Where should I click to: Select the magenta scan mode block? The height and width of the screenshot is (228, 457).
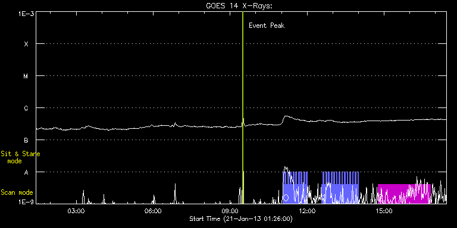click(404, 194)
